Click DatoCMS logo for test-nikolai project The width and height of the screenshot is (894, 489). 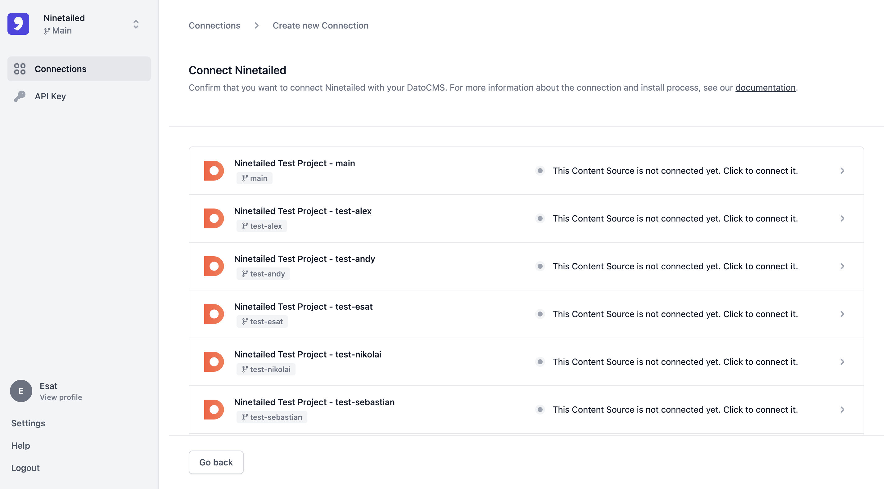point(214,362)
